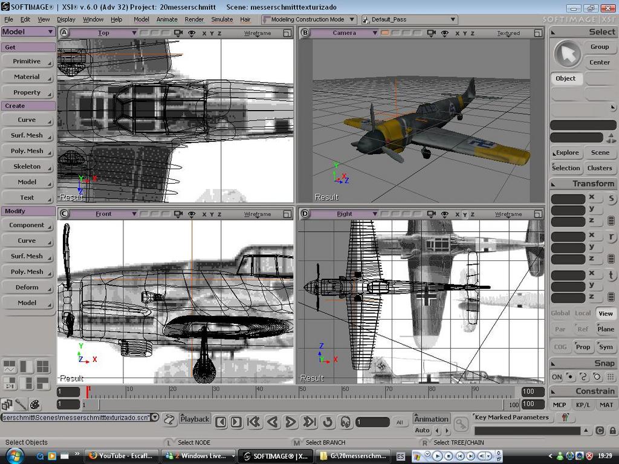Screen dimensions: 619x464
Task: Open the Simulate menu
Action: 222,19
